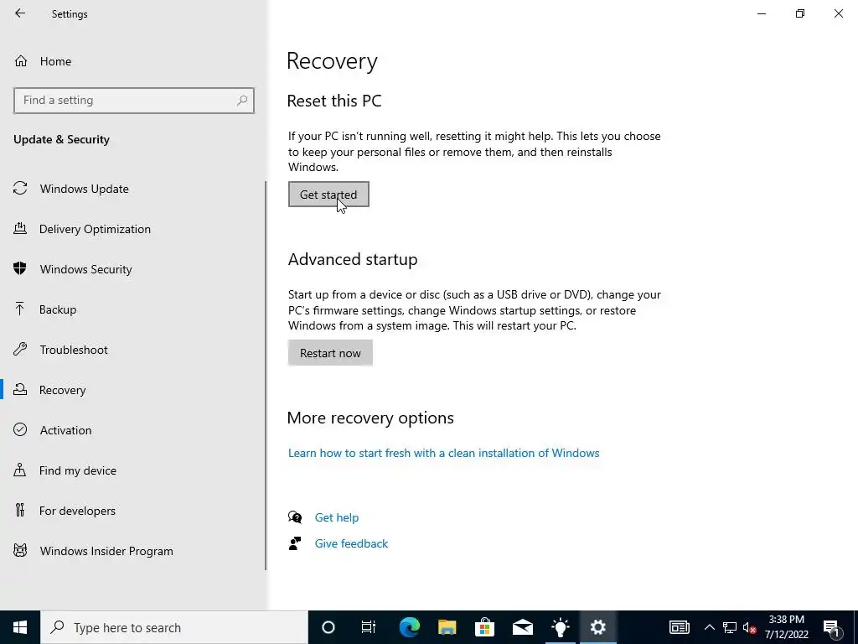Viewport: 858px width, 644px height.
Task: Minimize the Settings window
Action: (762, 13)
